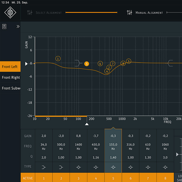Click the Neumann logo icon
182x182 pixels.
pos(10,12)
